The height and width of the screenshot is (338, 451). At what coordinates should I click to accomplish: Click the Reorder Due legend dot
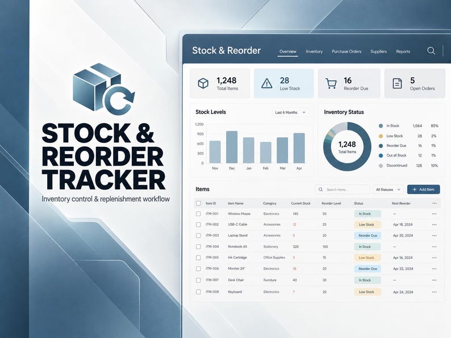pos(381,146)
